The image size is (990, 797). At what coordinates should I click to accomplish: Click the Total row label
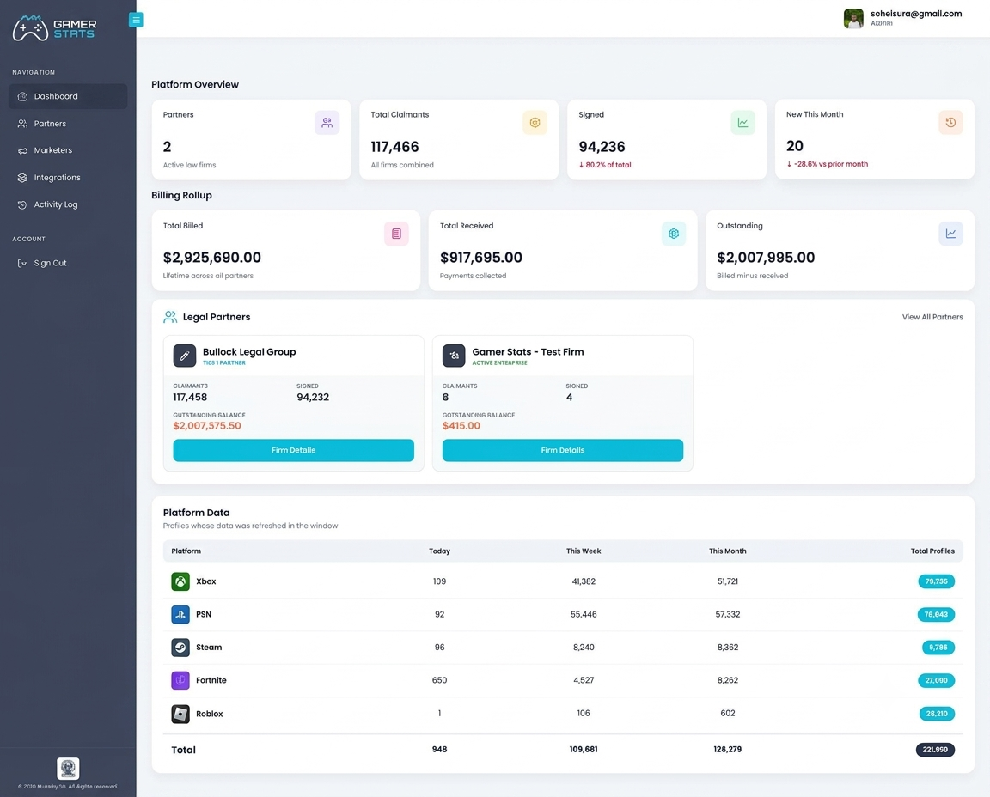pyautogui.click(x=184, y=750)
